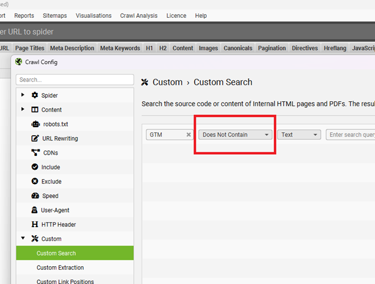Click the URL Rewriting pencil icon
The width and height of the screenshot is (375, 284).
point(35,138)
